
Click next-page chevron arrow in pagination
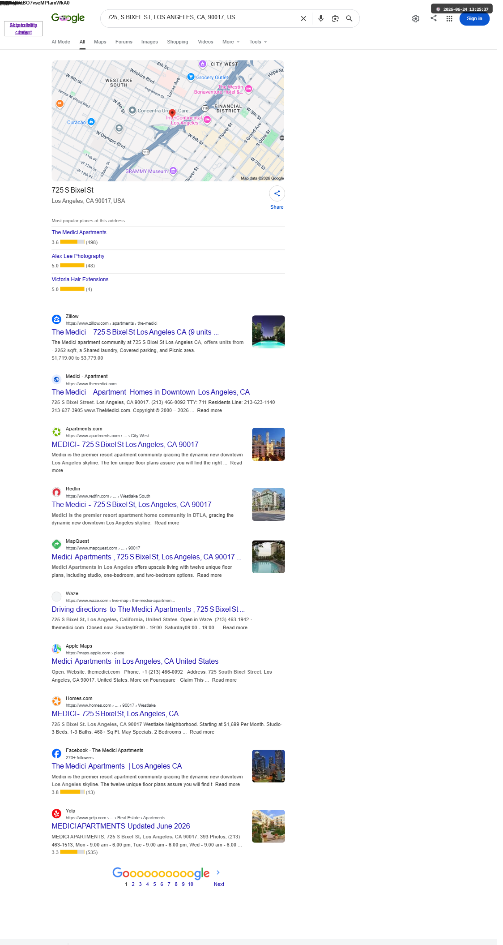pyautogui.click(x=218, y=872)
